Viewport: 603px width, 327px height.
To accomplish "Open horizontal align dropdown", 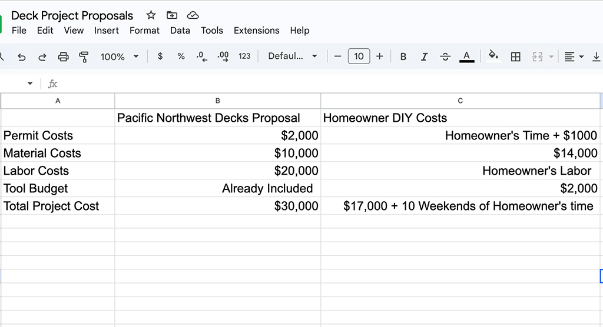I will click(574, 57).
